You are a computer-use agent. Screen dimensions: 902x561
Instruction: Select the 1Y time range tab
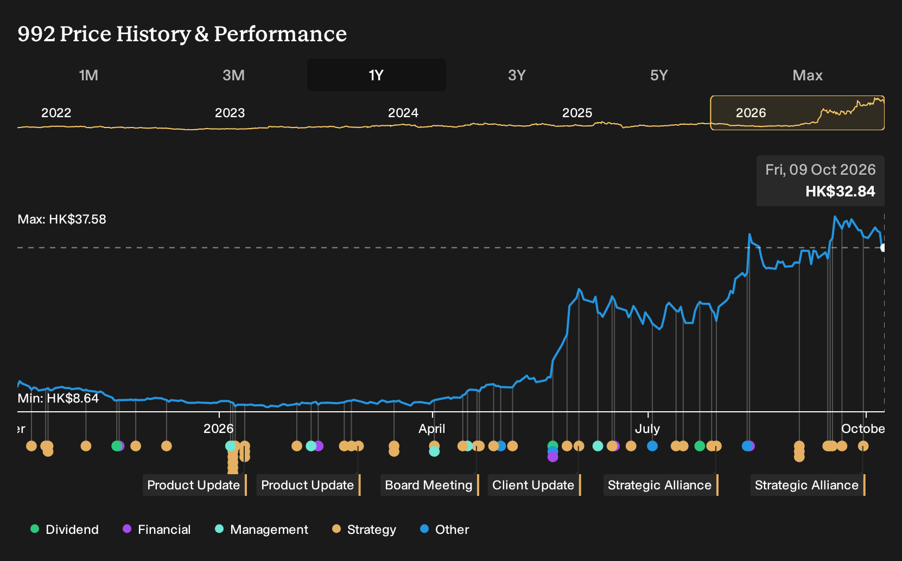pyautogui.click(x=376, y=75)
